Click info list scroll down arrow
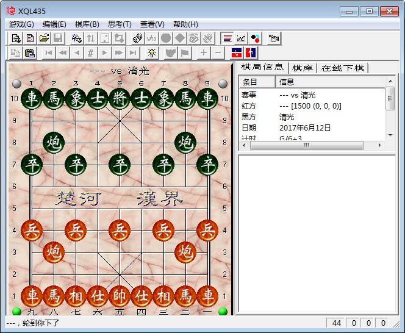 (x=390, y=135)
